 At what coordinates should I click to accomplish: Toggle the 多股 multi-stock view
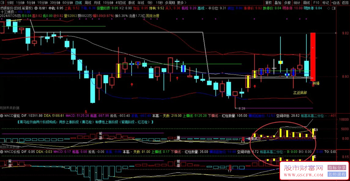287,3
